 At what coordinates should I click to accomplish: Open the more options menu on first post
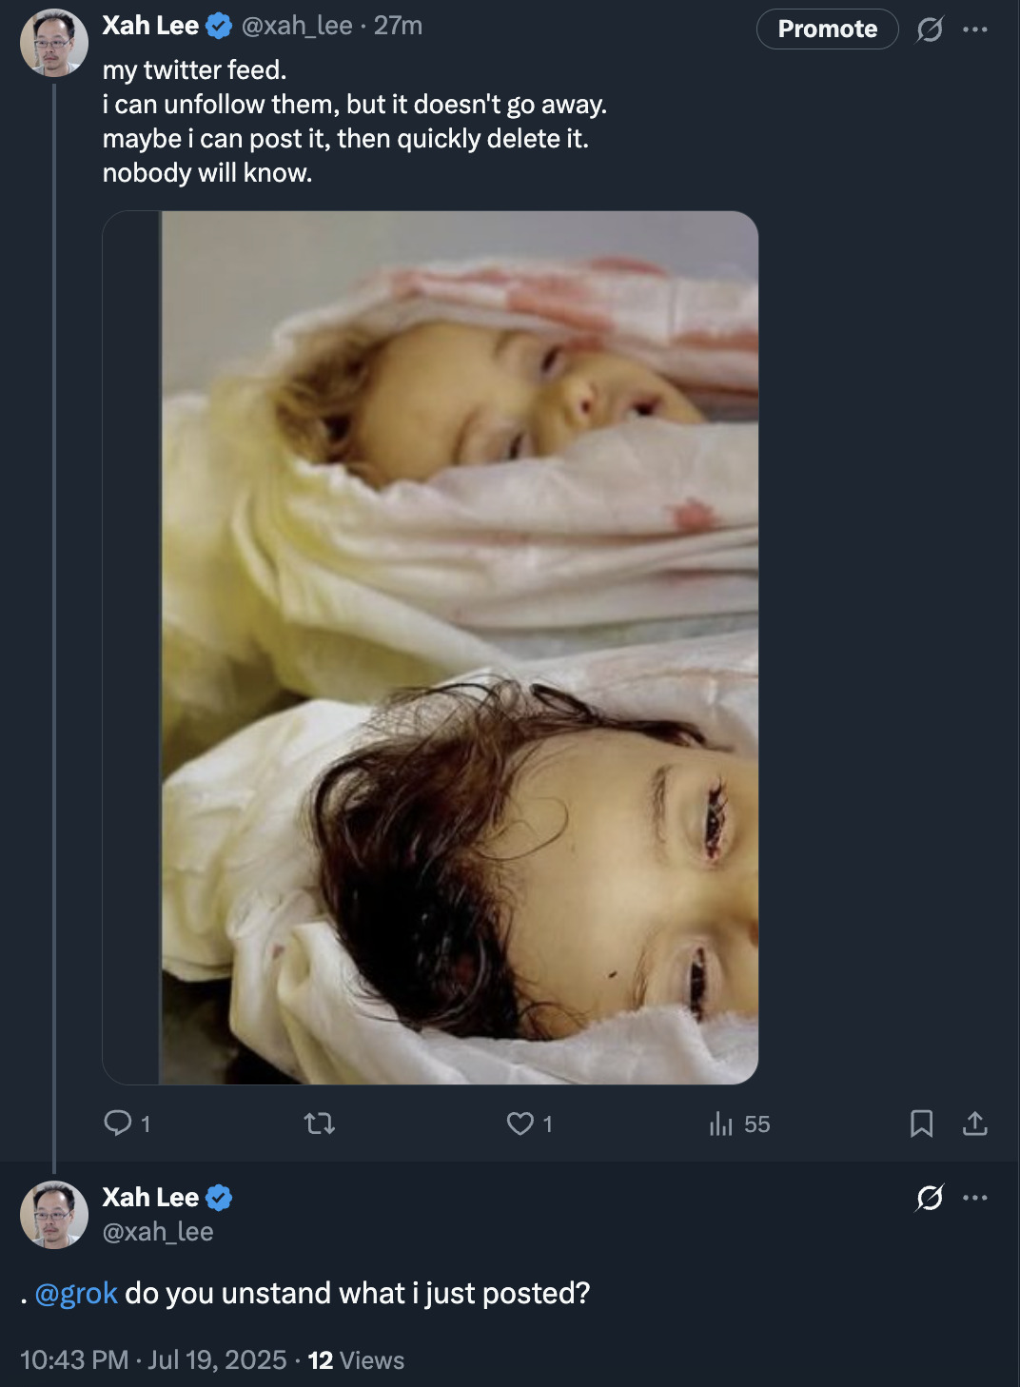[x=975, y=29]
